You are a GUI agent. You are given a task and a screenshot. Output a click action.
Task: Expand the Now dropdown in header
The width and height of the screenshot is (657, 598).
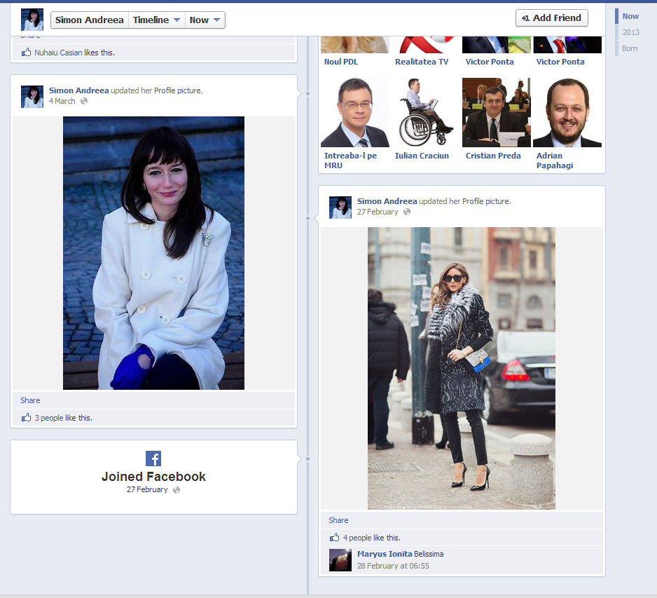(x=205, y=20)
